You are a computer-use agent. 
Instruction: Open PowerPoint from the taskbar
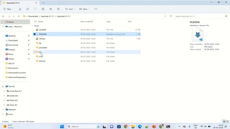[x=154, y=126]
